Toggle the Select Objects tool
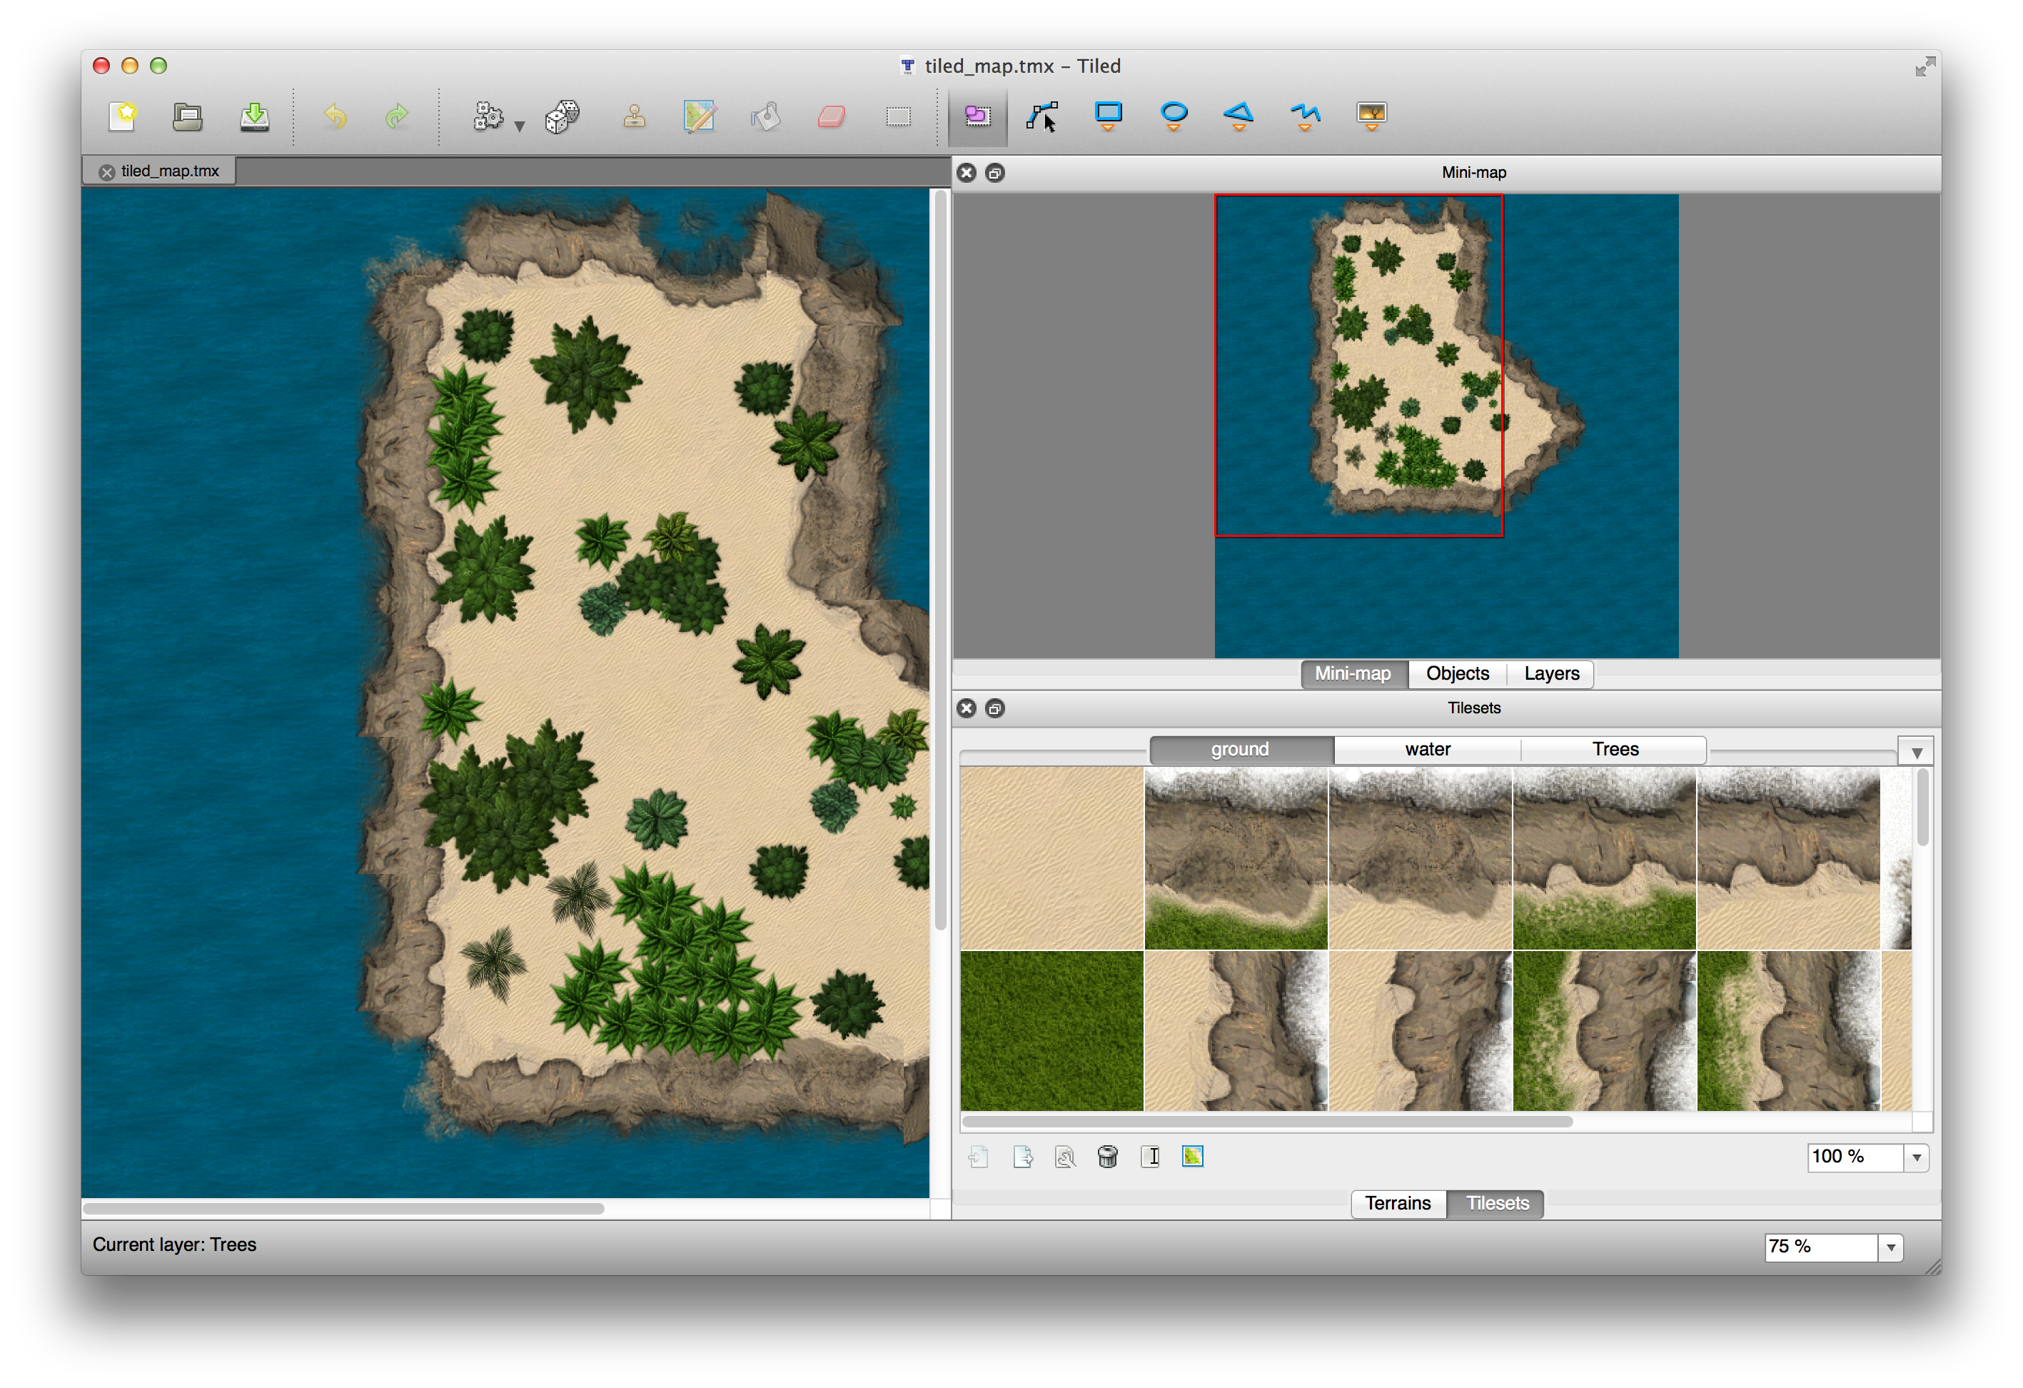Screen dimensions: 2023x1388 (977, 116)
